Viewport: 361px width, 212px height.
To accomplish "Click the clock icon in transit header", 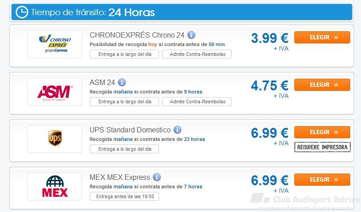I will pos(22,12).
